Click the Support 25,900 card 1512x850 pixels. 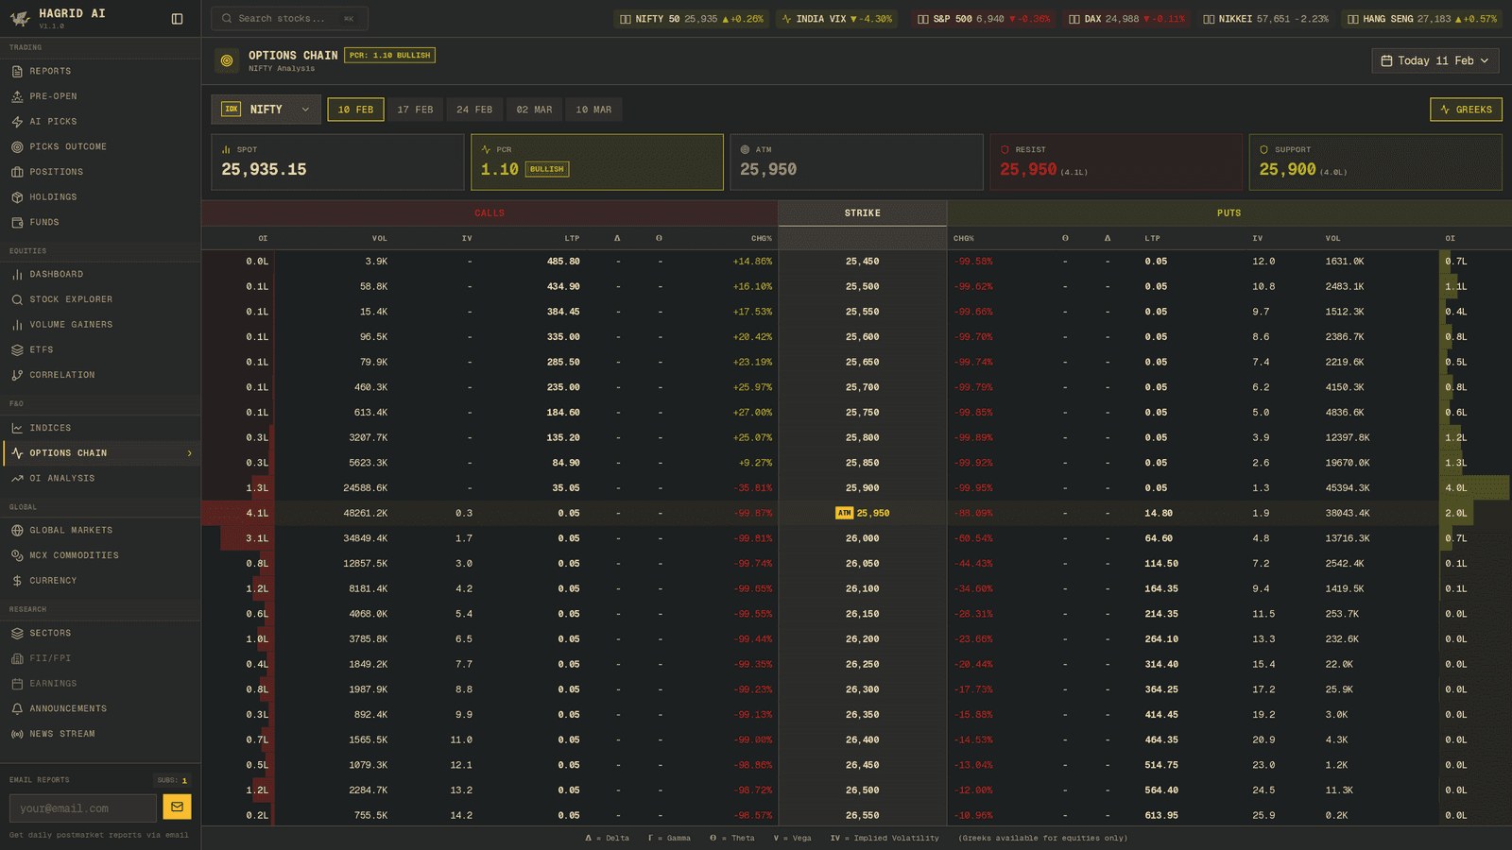1376,162
